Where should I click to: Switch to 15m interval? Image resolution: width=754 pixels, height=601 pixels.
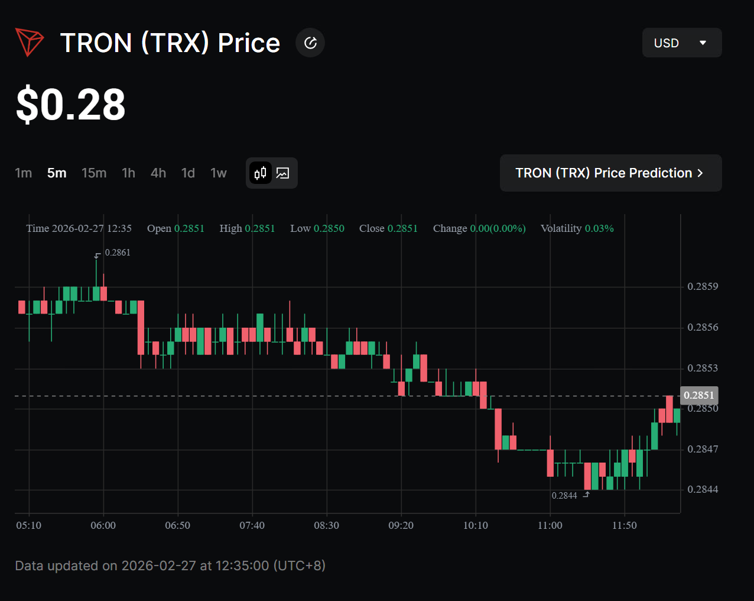94,173
